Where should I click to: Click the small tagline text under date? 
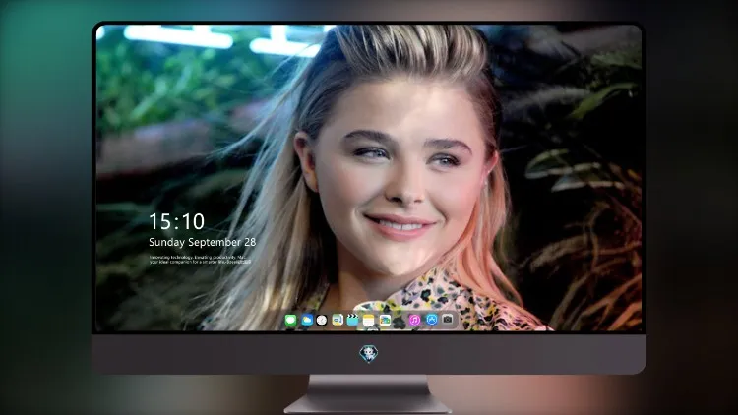point(200,260)
